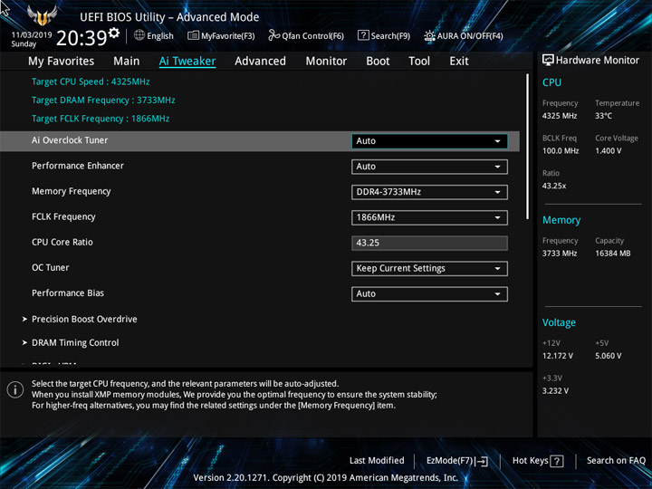Switch to the Advanced tab
Screen dimensions: 652x489
[x=260, y=62]
